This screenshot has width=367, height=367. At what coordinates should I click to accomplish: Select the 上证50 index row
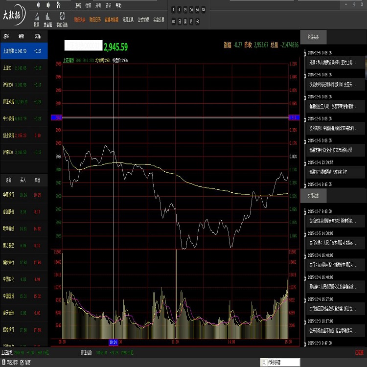point(24,68)
